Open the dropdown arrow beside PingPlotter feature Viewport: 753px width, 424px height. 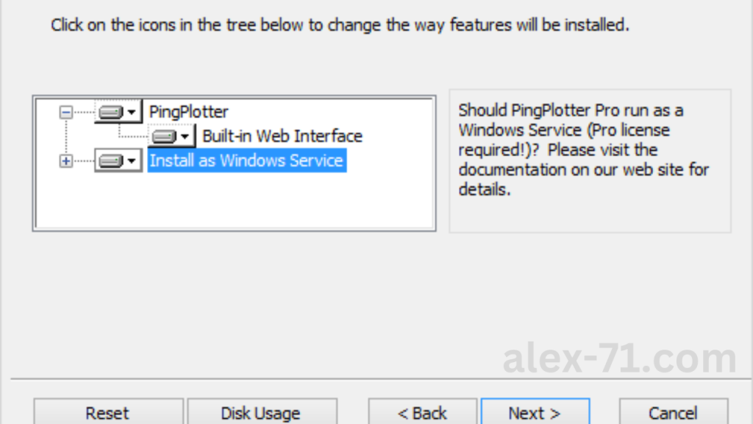(132, 112)
